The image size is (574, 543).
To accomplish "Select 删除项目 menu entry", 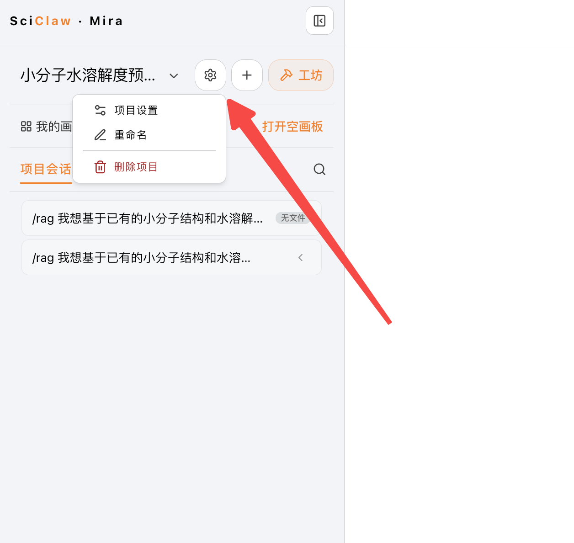I will (149, 167).
